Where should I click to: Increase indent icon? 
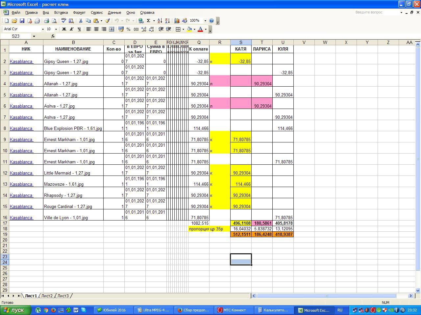pyautogui.click(x=168, y=29)
